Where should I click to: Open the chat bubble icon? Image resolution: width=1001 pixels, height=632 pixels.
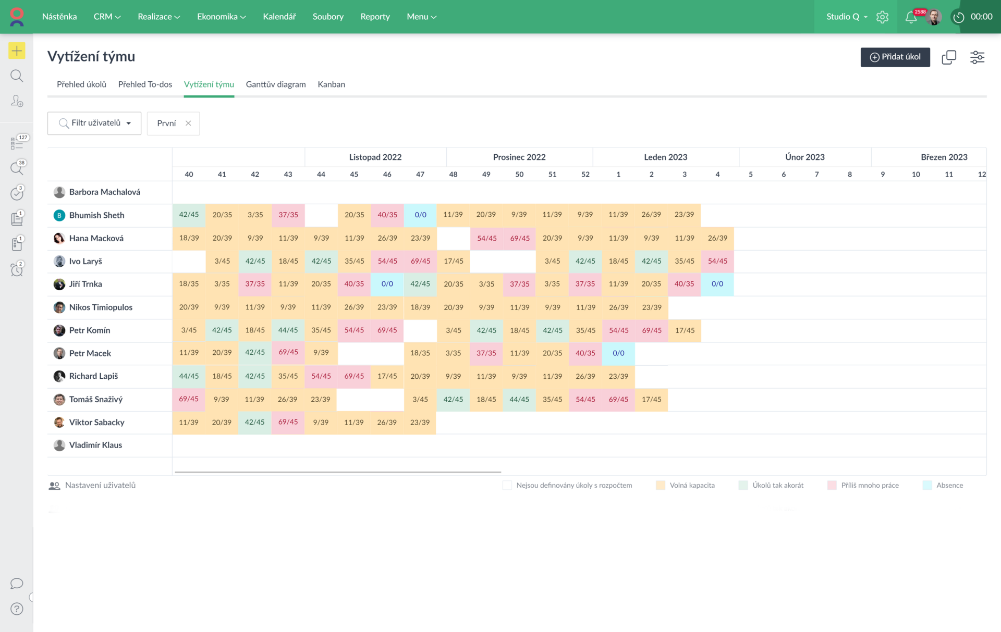click(x=17, y=584)
